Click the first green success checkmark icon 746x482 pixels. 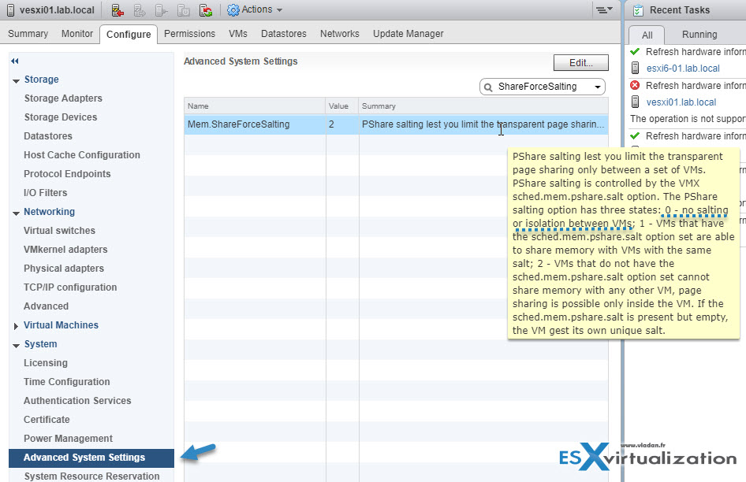[635, 51]
